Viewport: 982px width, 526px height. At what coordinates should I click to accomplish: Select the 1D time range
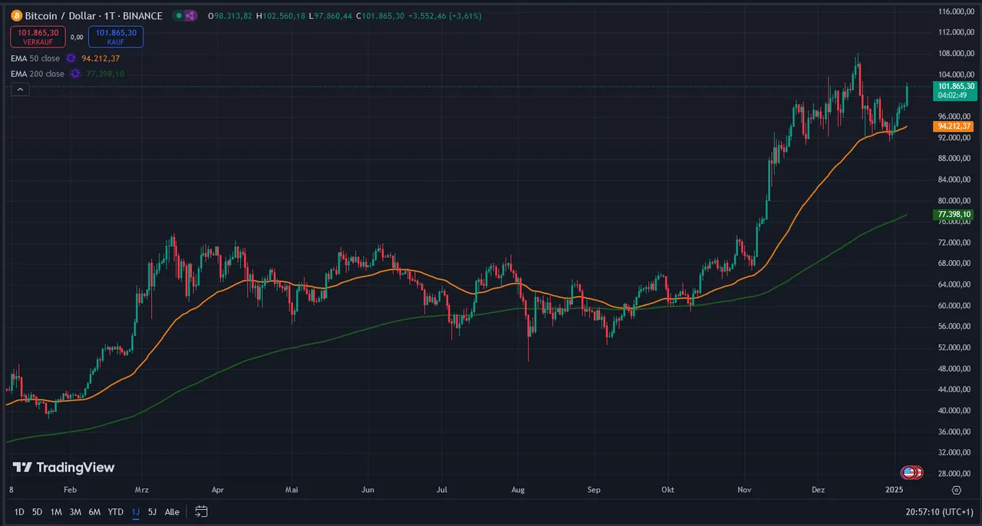pos(19,511)
